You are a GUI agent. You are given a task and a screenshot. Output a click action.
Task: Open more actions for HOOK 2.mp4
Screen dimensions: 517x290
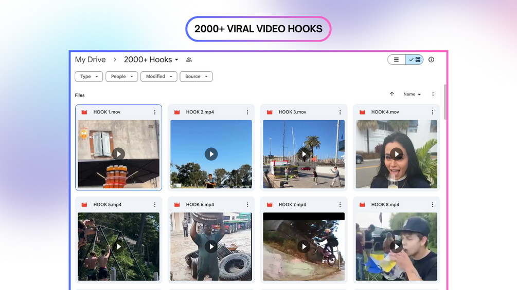[247, 112]
